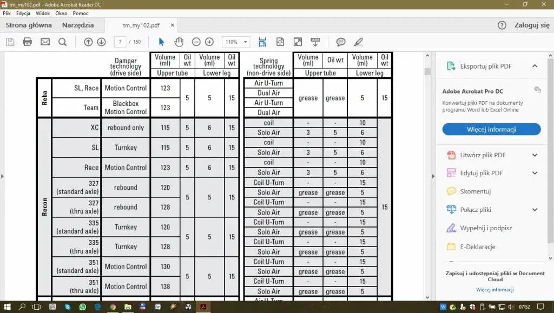Activate the arrow Selection tool
Image resolution: width=554 pixels, height=313 pixels.
click(x=161, y=42)
